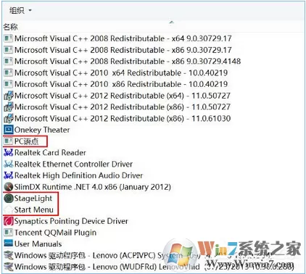Screen dimensions: 306x274
Task: Click the Realtek Card Reader crab icon
Action: point(8,152)
